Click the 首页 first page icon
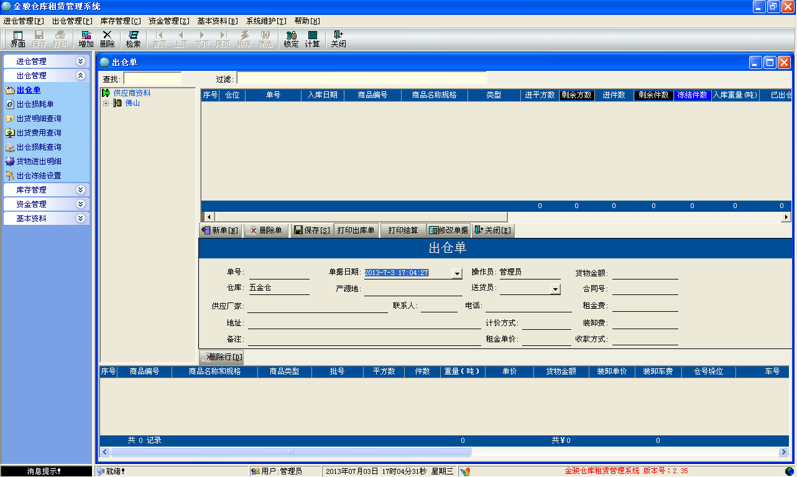Viewport: 797px width, 477px height. tap(160, 39)
